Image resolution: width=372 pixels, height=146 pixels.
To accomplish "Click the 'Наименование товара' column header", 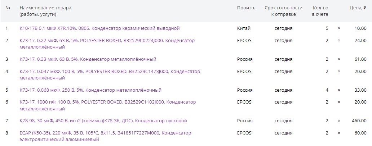I will [45, 8].
